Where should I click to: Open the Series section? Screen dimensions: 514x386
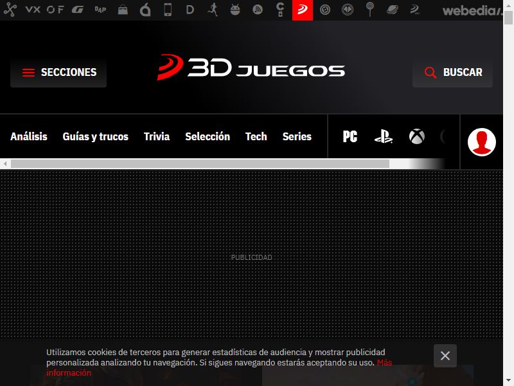point(297,136)
